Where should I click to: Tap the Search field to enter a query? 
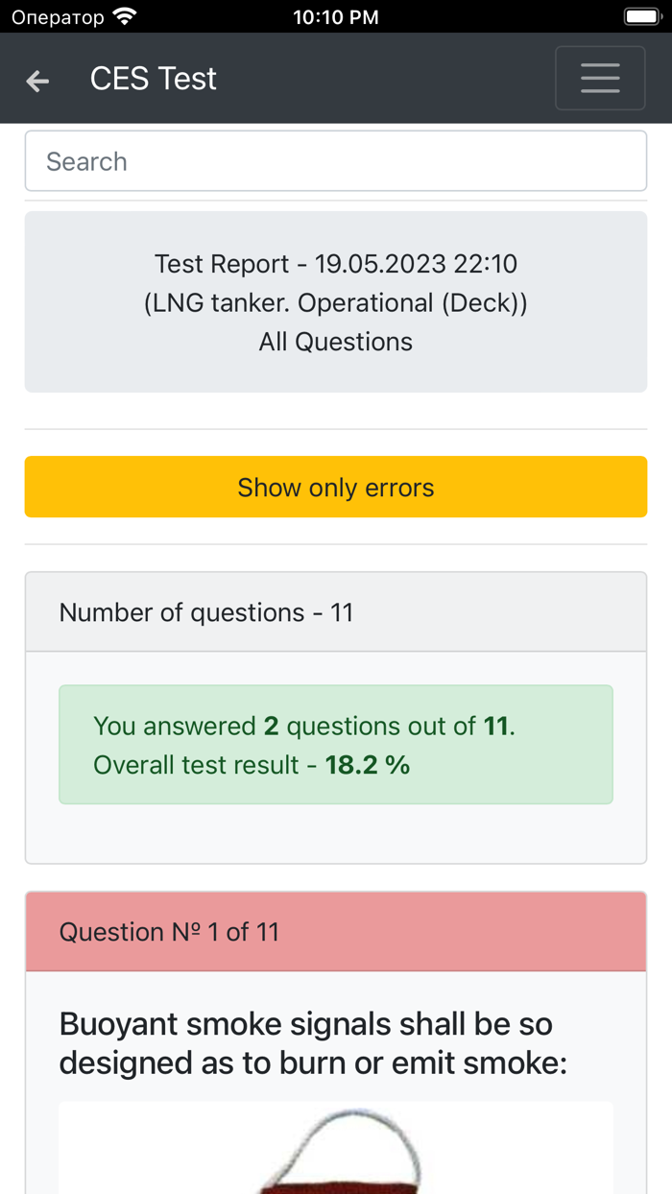pyautogui.click(x=336, y=160)
